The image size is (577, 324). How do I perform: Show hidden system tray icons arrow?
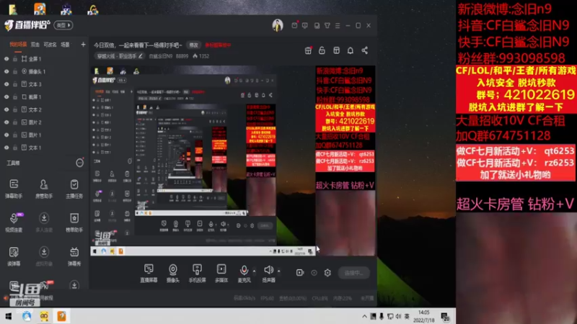pyautogui.click(x=364, y=316)
